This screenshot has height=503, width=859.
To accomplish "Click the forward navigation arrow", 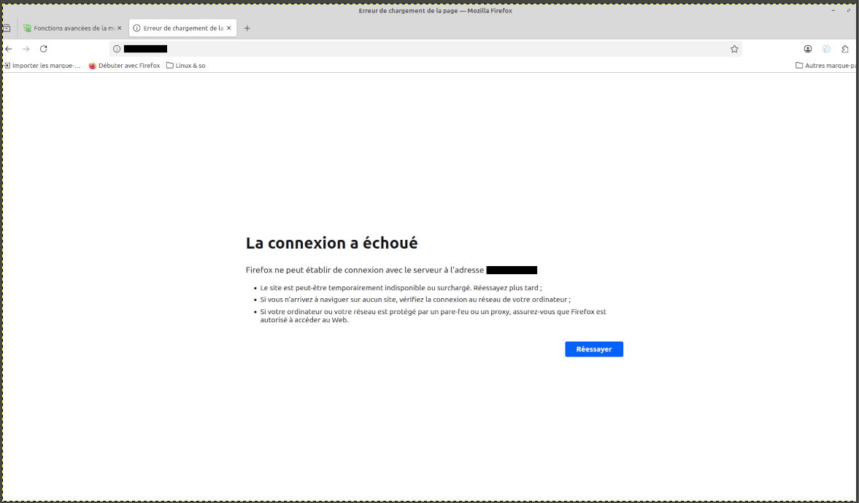I will click(x=26, y=49).
